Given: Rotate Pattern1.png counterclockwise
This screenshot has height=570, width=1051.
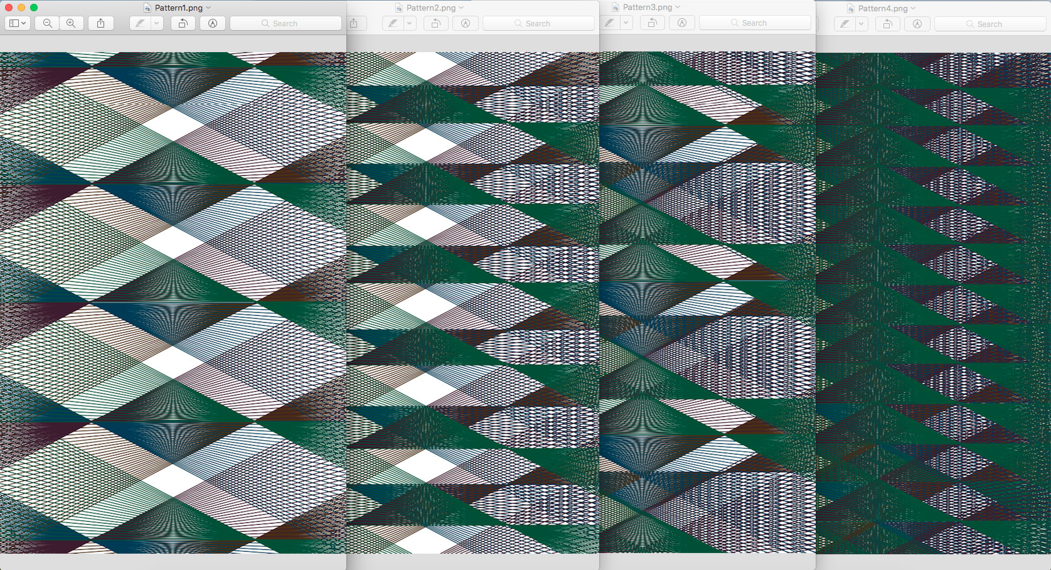Looking at the screenshot, I should [182, 23].
